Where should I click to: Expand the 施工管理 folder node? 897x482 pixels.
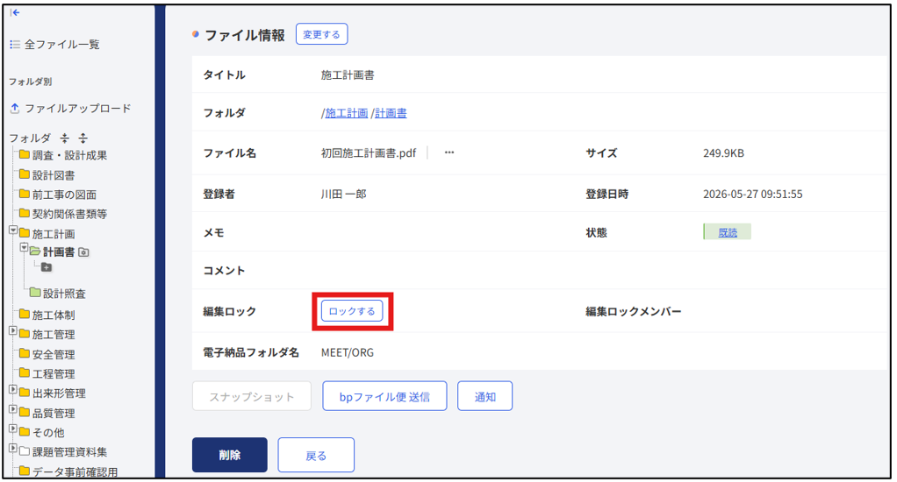(x=13, y=330)
